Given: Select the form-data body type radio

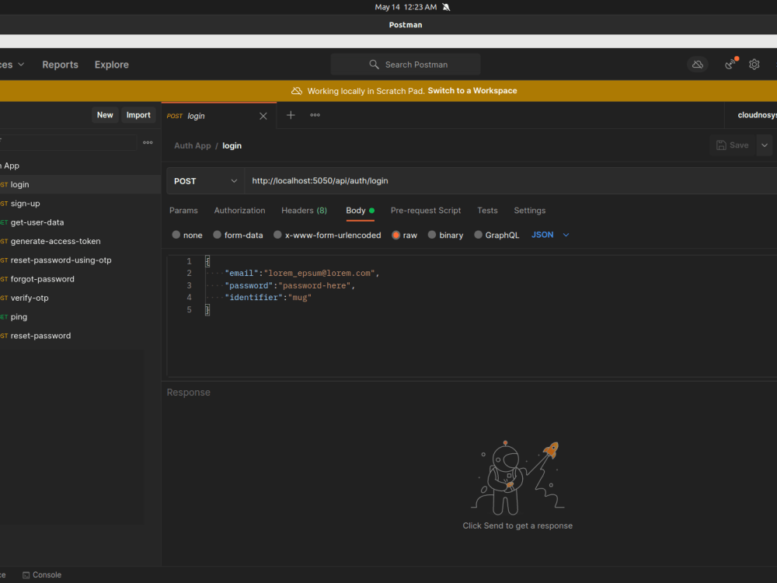Looking at the screenshot, I should click(217, 235).
